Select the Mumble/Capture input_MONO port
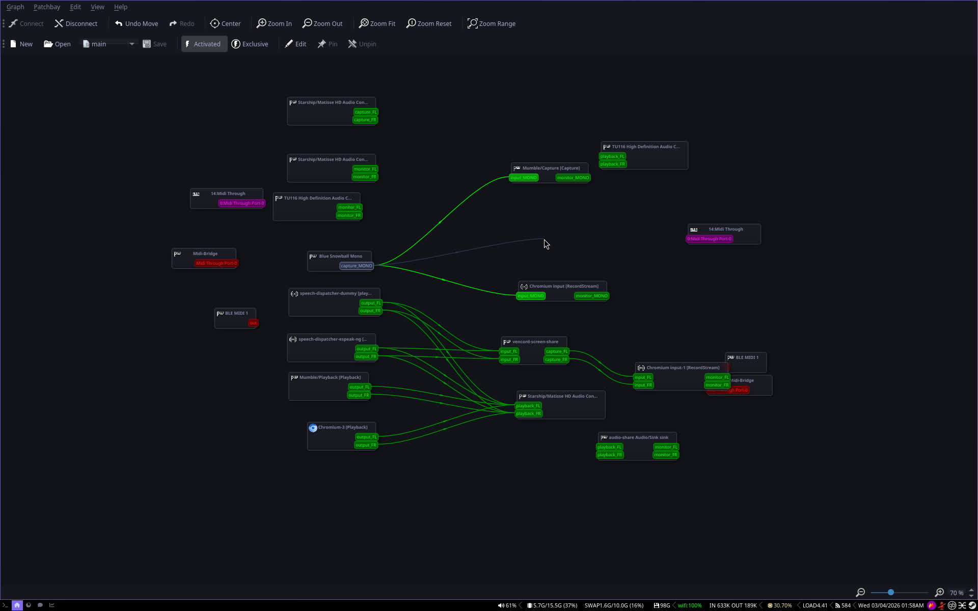Screen dimensions: 978x611 524,178
